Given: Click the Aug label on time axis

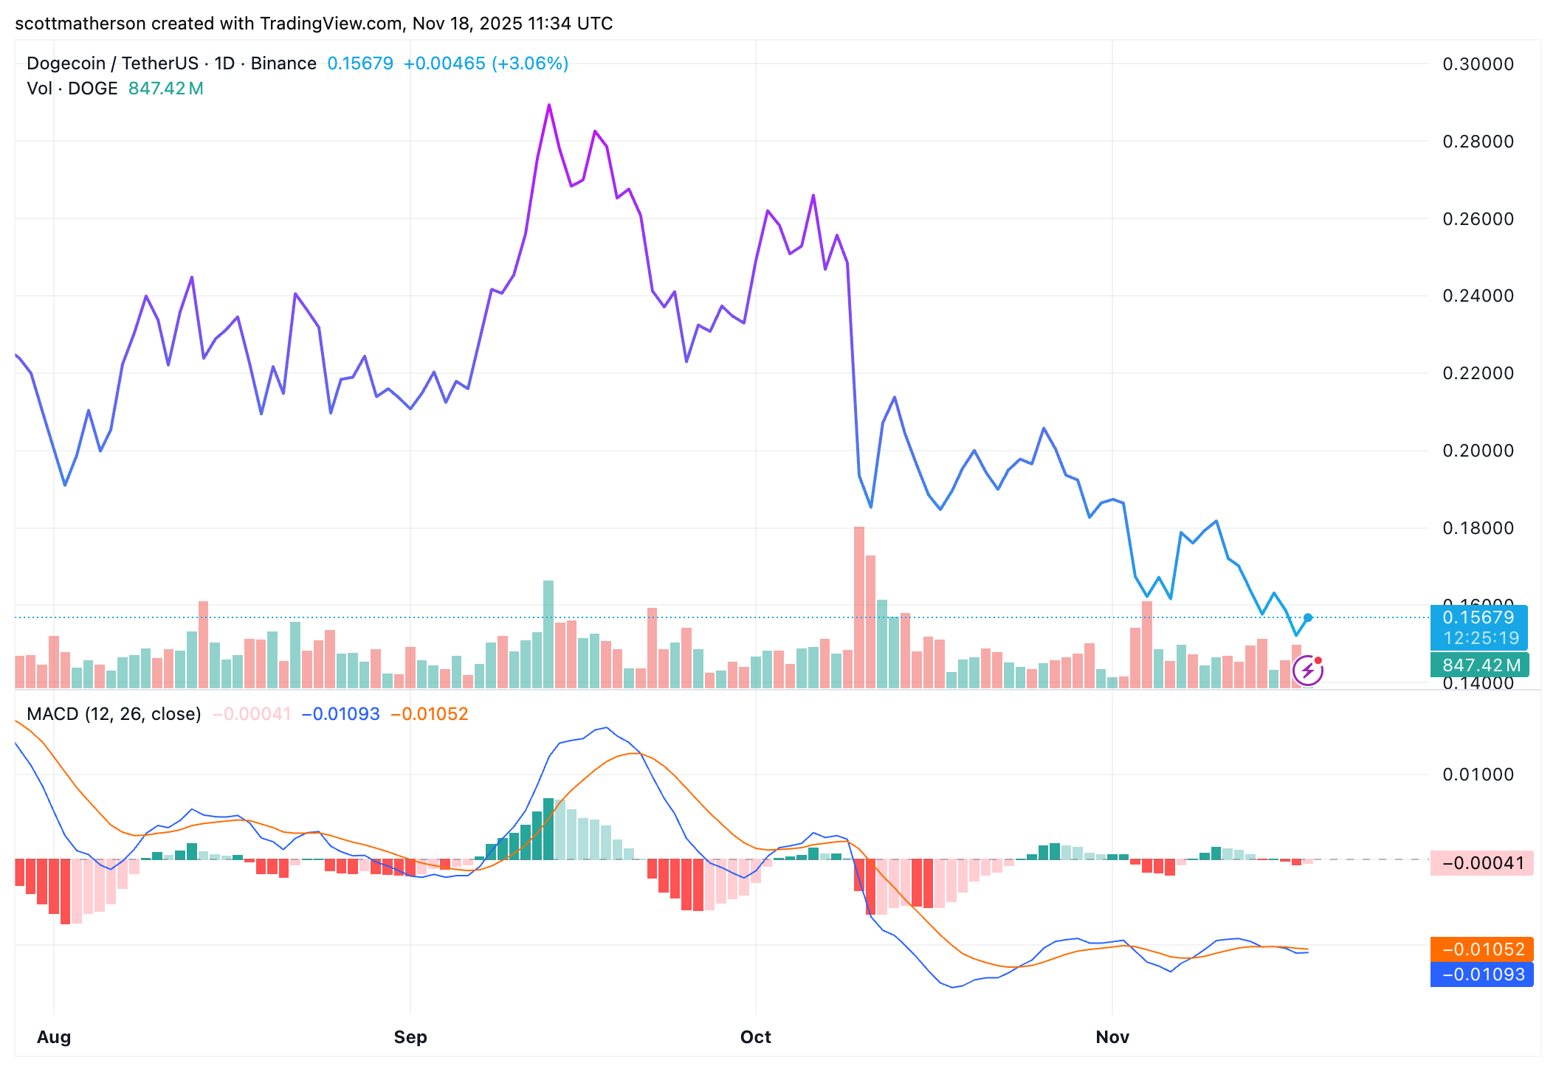Looking at the screenshot, I should point(54,1037).
